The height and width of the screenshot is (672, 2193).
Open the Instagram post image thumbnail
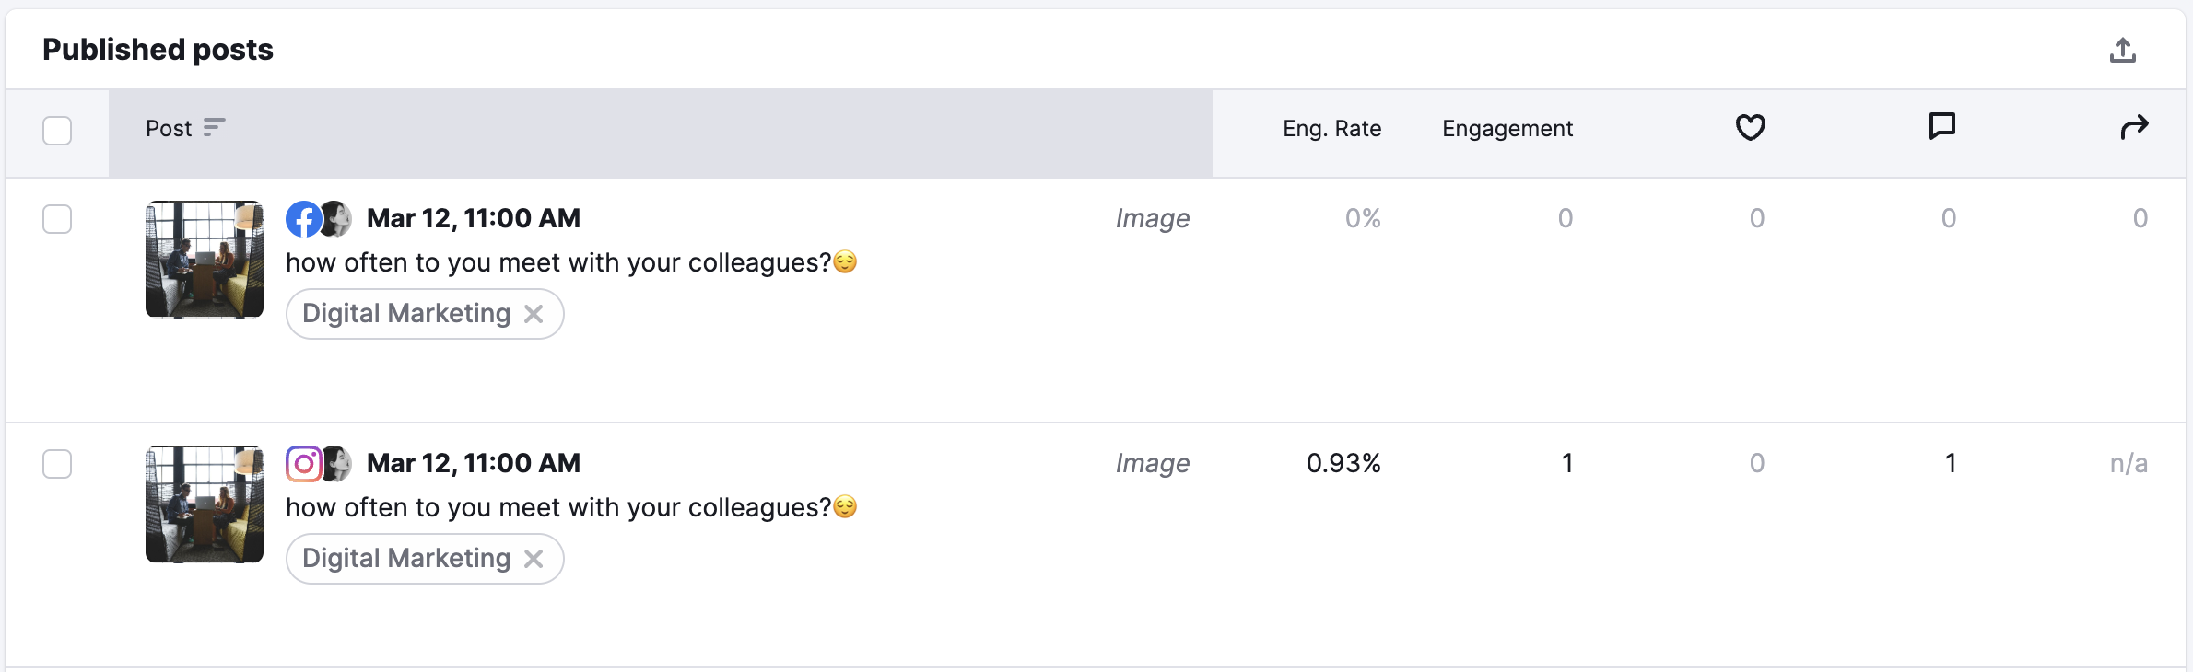click(204, 504)
